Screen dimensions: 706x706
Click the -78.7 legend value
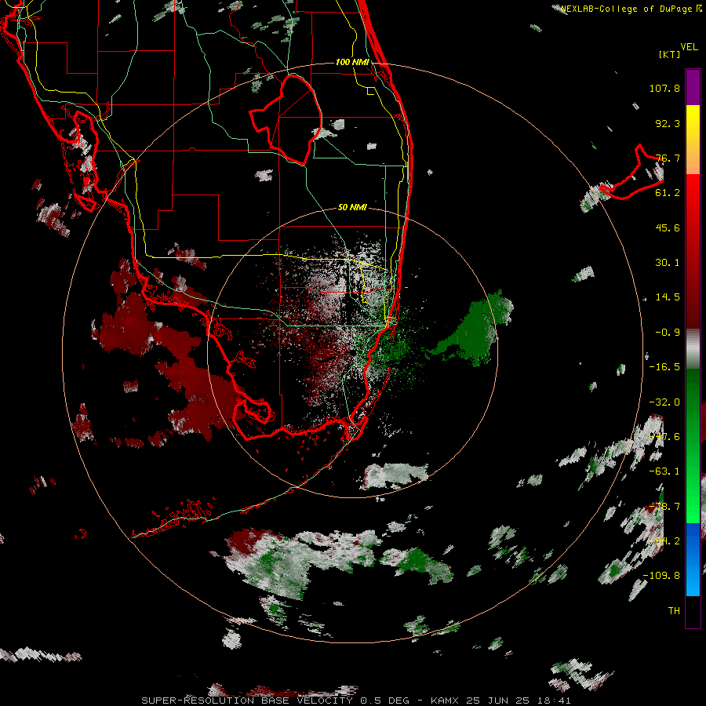click(664, 507)
